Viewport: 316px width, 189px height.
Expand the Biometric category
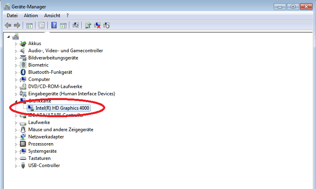tap(16, 65)
